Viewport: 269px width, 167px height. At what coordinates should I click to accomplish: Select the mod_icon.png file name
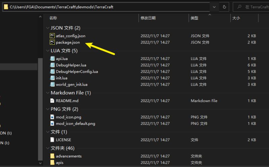click(69, 117)
